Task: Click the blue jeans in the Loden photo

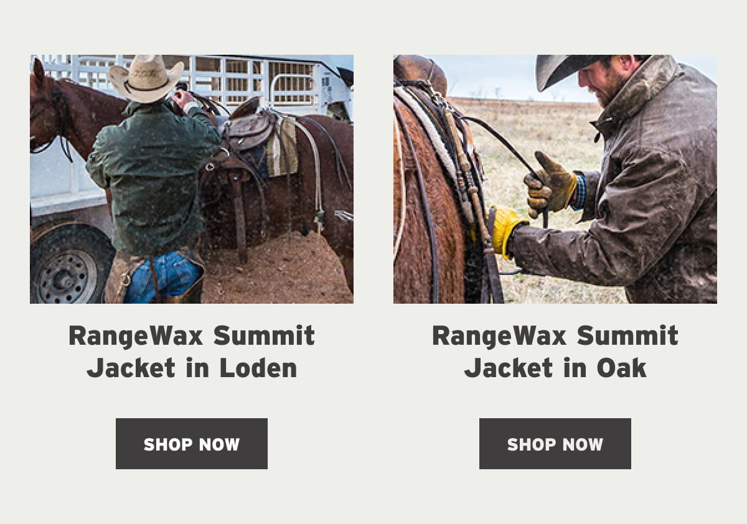Action: [x=163, y=277]
